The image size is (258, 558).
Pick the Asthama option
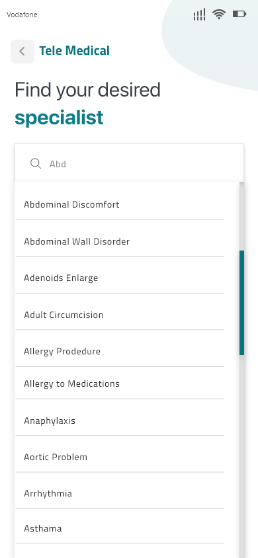120,528
